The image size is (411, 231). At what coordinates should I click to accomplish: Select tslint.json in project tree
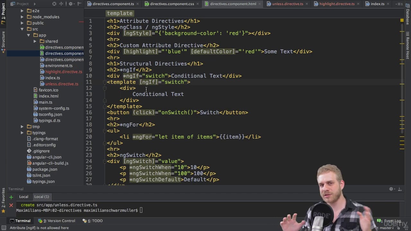tap(38, 175)
